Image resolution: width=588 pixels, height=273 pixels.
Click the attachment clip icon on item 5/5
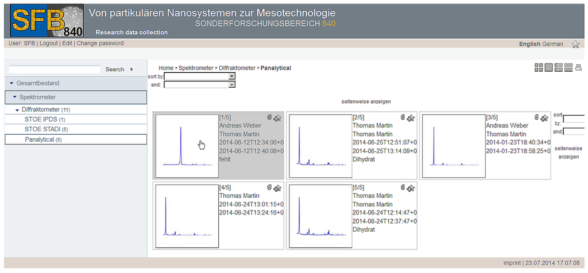(403, 188)
